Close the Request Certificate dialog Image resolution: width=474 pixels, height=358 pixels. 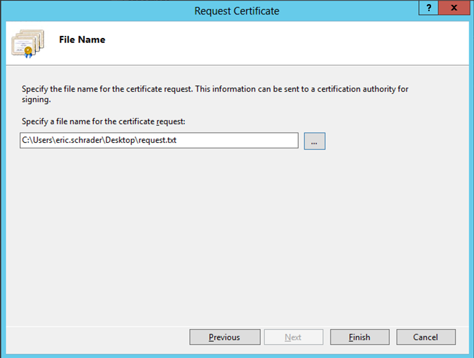point(454,8)
